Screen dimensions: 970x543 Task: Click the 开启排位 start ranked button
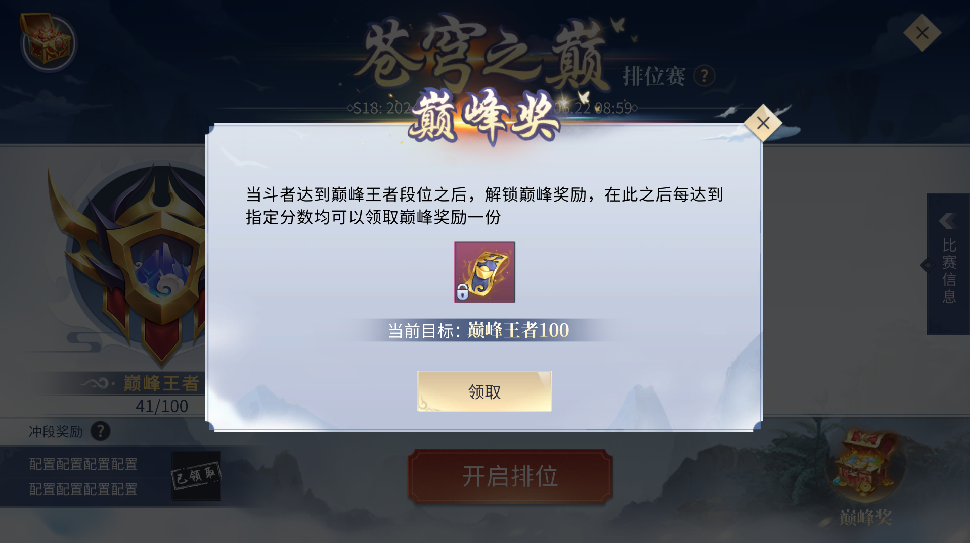(x=510, y=476)
